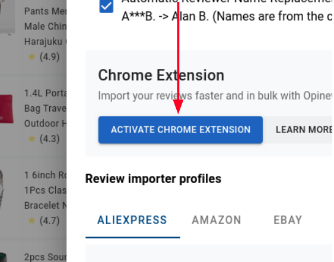Click the star icon beside 4.9 rating
334x262 pixels.
[x=31, y=57]
